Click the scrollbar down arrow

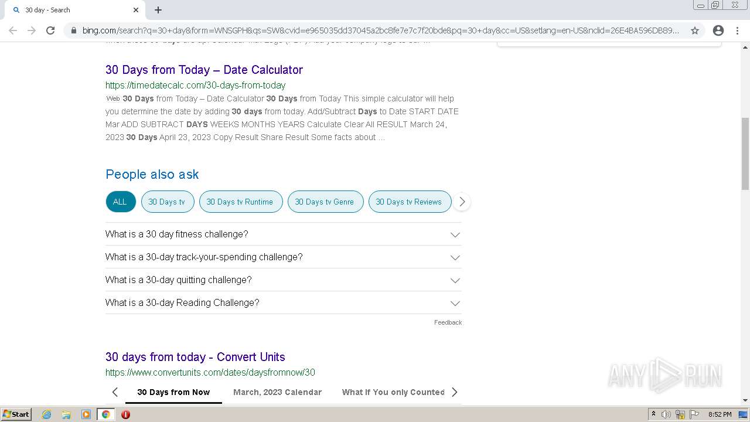coord(745,400)
